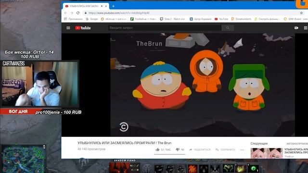Dislike the video with the thumbs down icon
Image resolution: width=308 pixels, height=173 pixels.
coord(178,149)
